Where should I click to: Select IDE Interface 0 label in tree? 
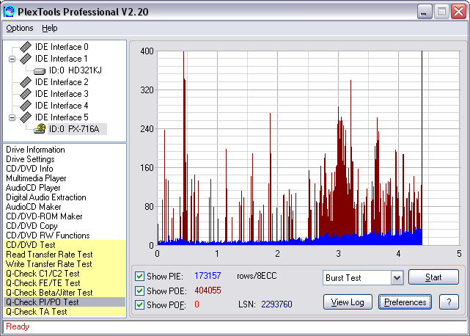62,47
